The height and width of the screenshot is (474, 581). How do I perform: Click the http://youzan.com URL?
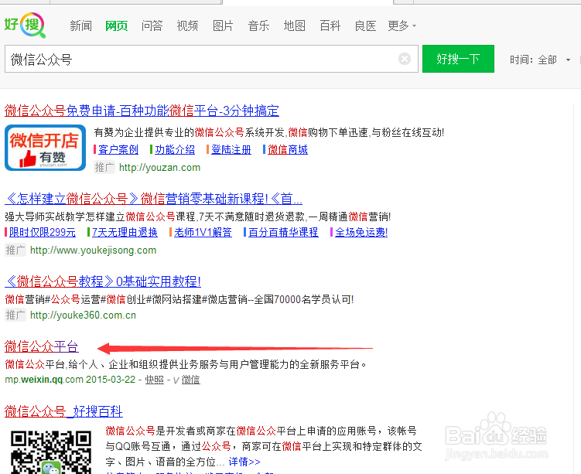point(159,167)
